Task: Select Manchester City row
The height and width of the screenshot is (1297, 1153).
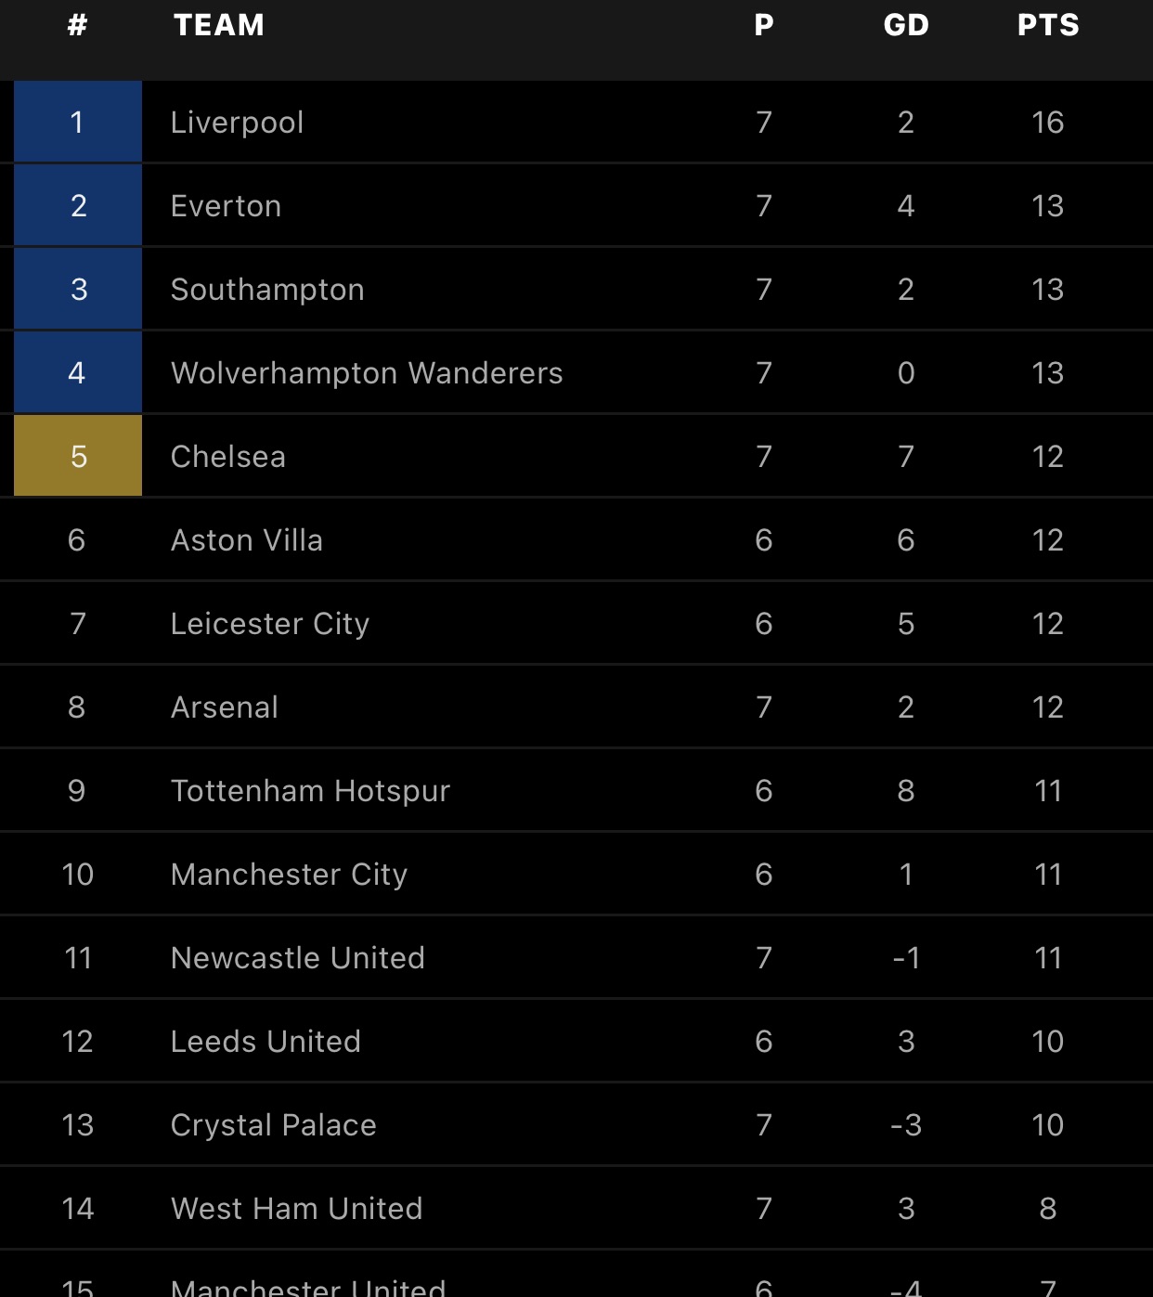Action: tap(576, 874)
